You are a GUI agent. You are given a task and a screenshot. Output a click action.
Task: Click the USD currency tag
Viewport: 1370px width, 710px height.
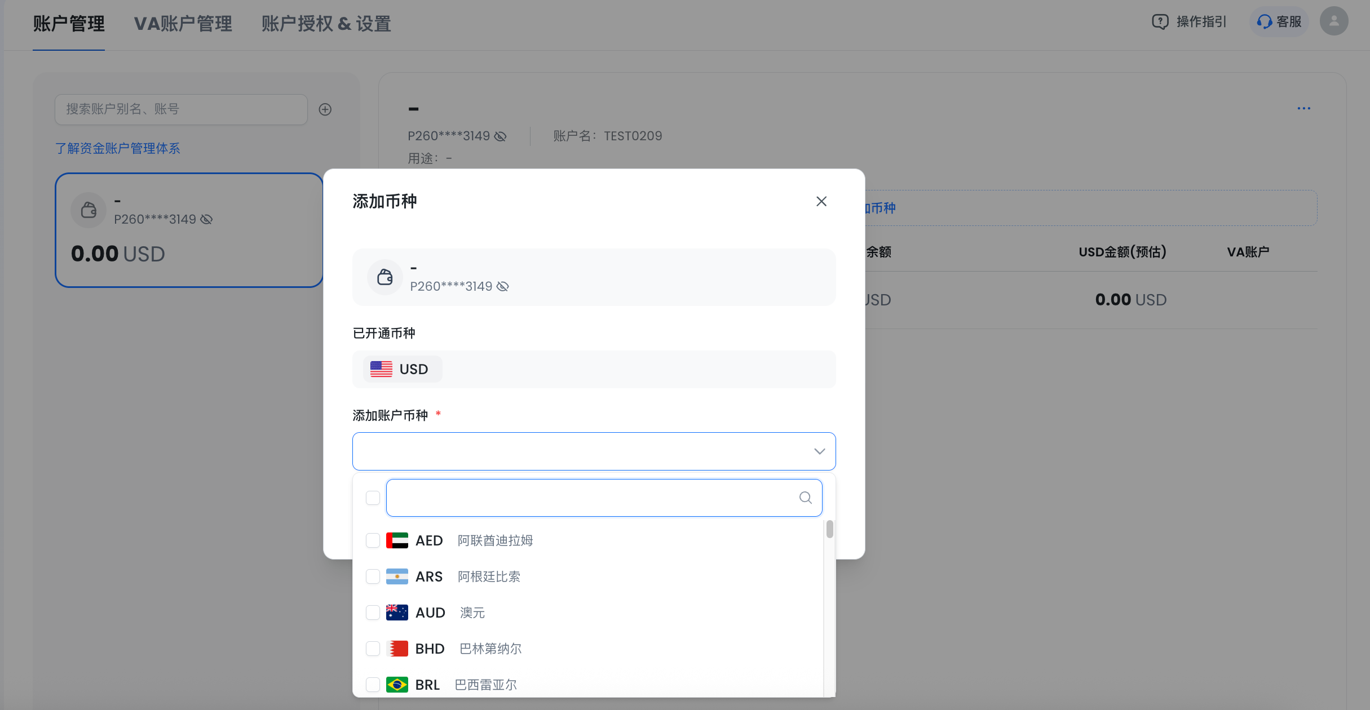[403, 369]
